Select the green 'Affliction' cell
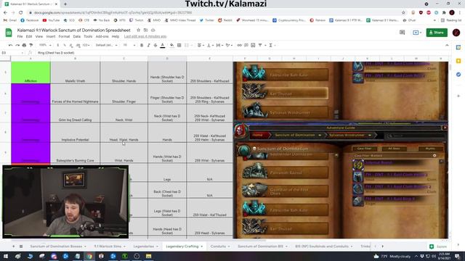465x261 pixels. click(x=31, y=72)
